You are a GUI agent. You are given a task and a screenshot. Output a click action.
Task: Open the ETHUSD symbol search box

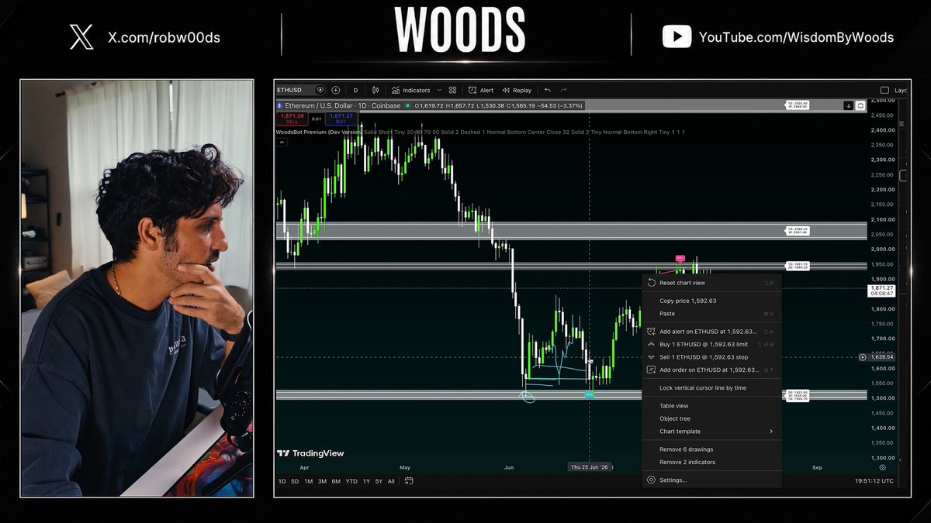[x=300, y=90]
